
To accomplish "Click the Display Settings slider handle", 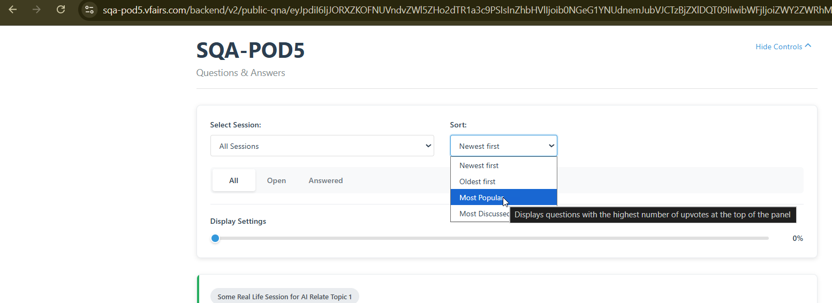I will (x=215, y=238).
